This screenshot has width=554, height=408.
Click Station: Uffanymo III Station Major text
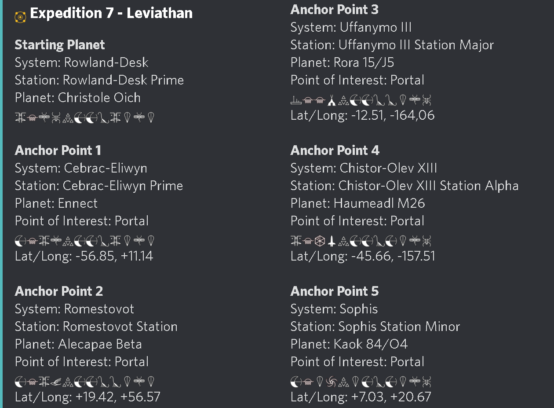pyautogui.click(x=392, y=45)
